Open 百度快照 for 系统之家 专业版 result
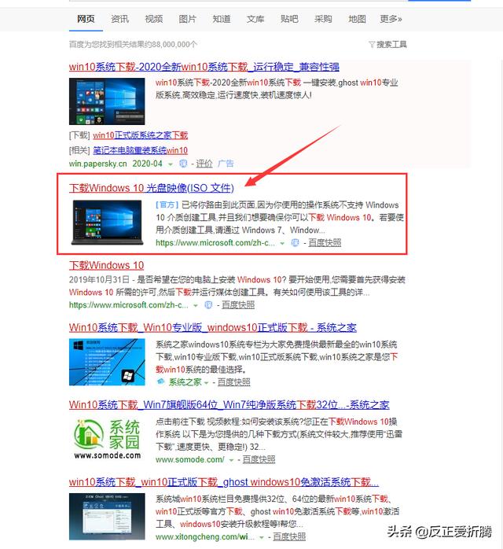 coord(233,382)
